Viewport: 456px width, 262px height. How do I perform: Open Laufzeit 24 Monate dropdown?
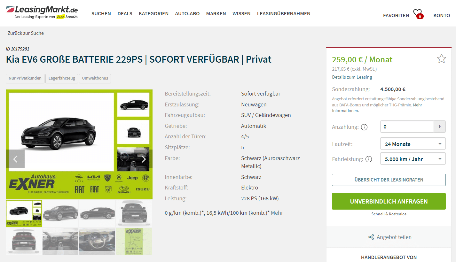tap(413, 144)
